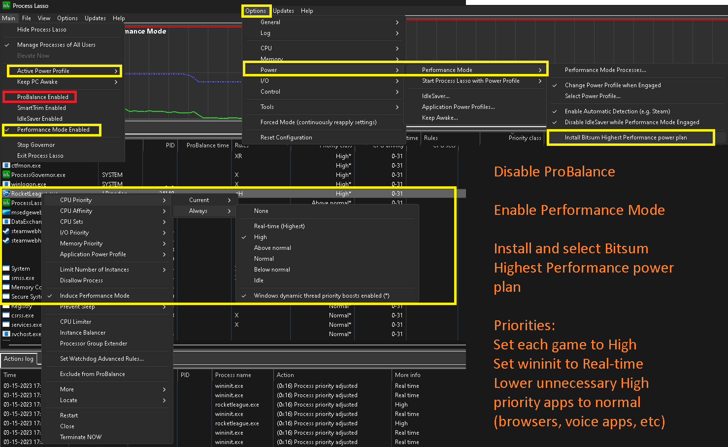This screenshot has height=447, width=728.
Task: Click the System process icon
Action: 6,269
